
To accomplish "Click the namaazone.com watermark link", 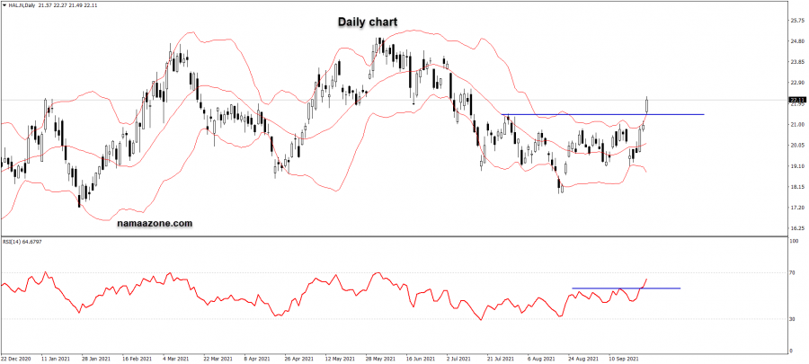I will [155, 223].
